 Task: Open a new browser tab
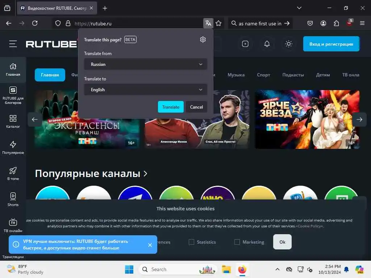pos(105,8)
